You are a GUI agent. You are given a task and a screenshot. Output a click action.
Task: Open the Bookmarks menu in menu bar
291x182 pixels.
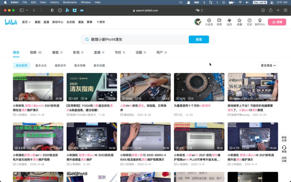69,2
